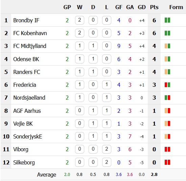
Task: Sort table by GF column header
Action: (x=119, y=7)
